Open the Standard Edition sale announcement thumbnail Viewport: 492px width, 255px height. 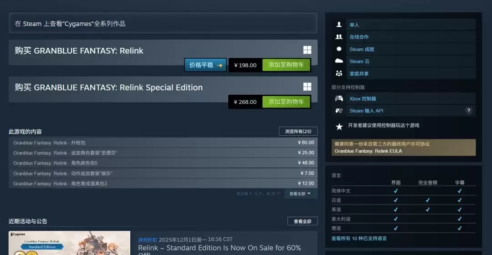(69, 243)
